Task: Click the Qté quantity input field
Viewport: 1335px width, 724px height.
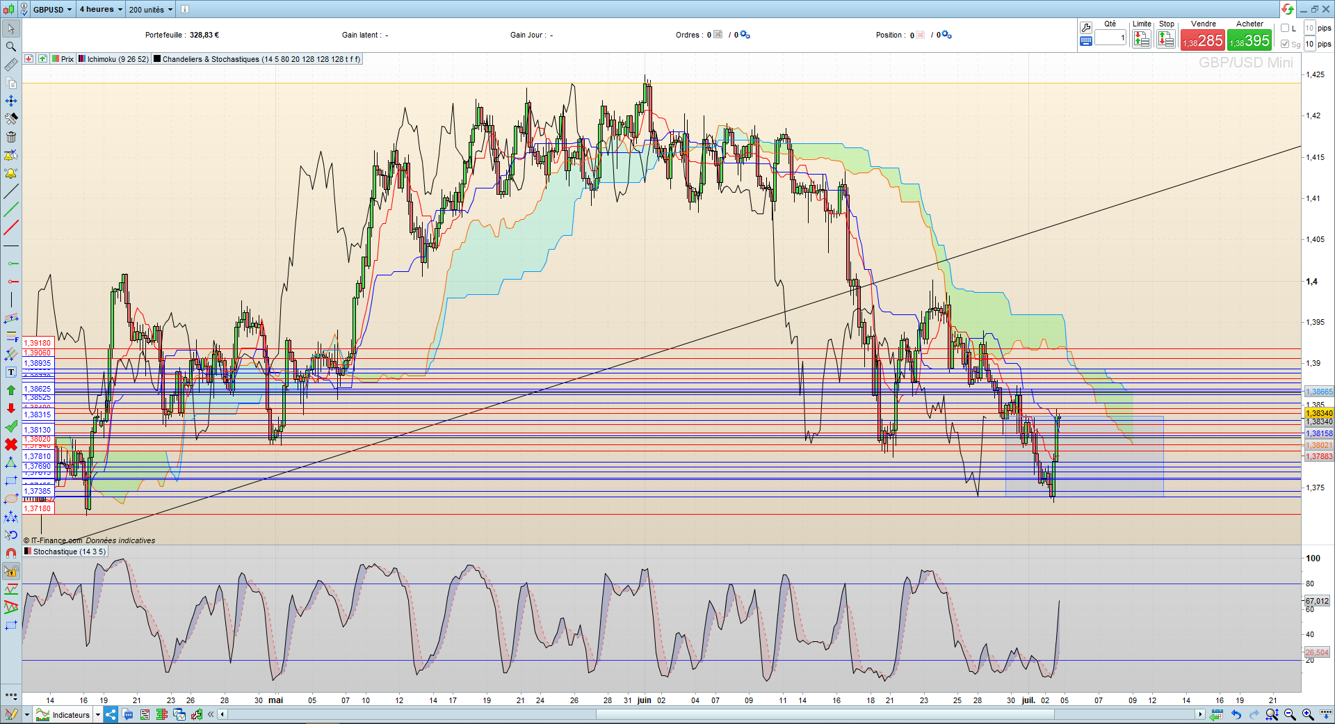Action: click(1110, 38)
